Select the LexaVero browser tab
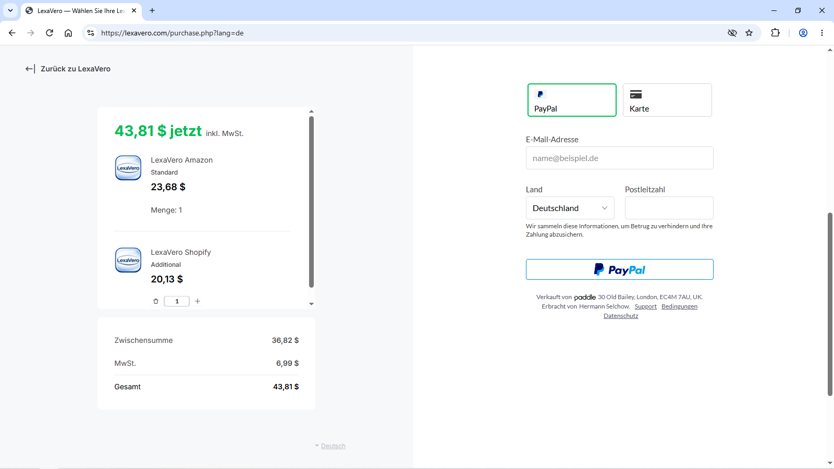The width and height of the screenshot is (834, 469). [81, 10]
